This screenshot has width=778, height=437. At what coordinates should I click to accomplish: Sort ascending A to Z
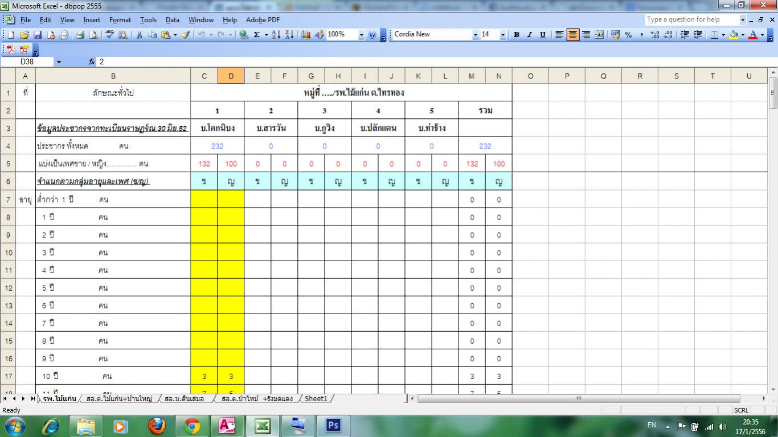(x=276, y=35)
